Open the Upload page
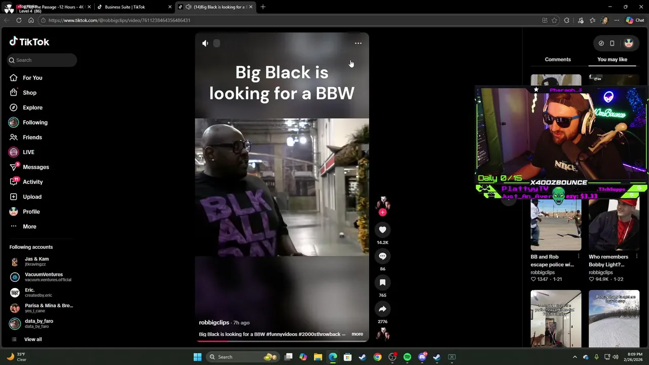Image resolution: width=649 pixels, height=365 pixels. [32, 197]
